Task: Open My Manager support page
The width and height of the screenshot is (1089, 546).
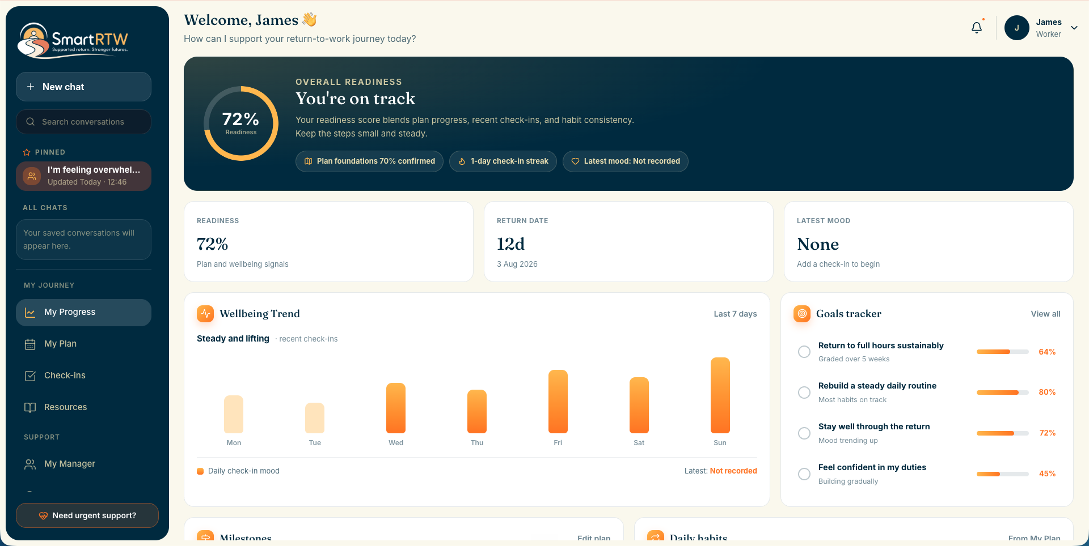Action: coord(83,464)
